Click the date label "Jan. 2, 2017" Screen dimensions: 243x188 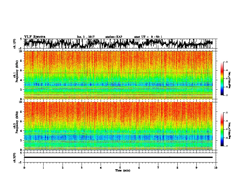[86, 37]
